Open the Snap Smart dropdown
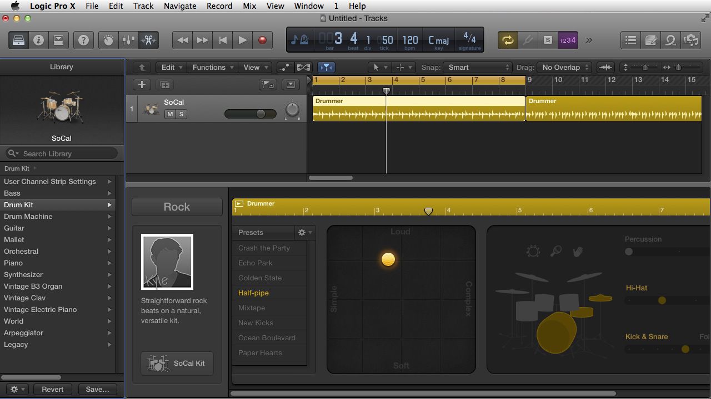711x399 pixels. 478,67
